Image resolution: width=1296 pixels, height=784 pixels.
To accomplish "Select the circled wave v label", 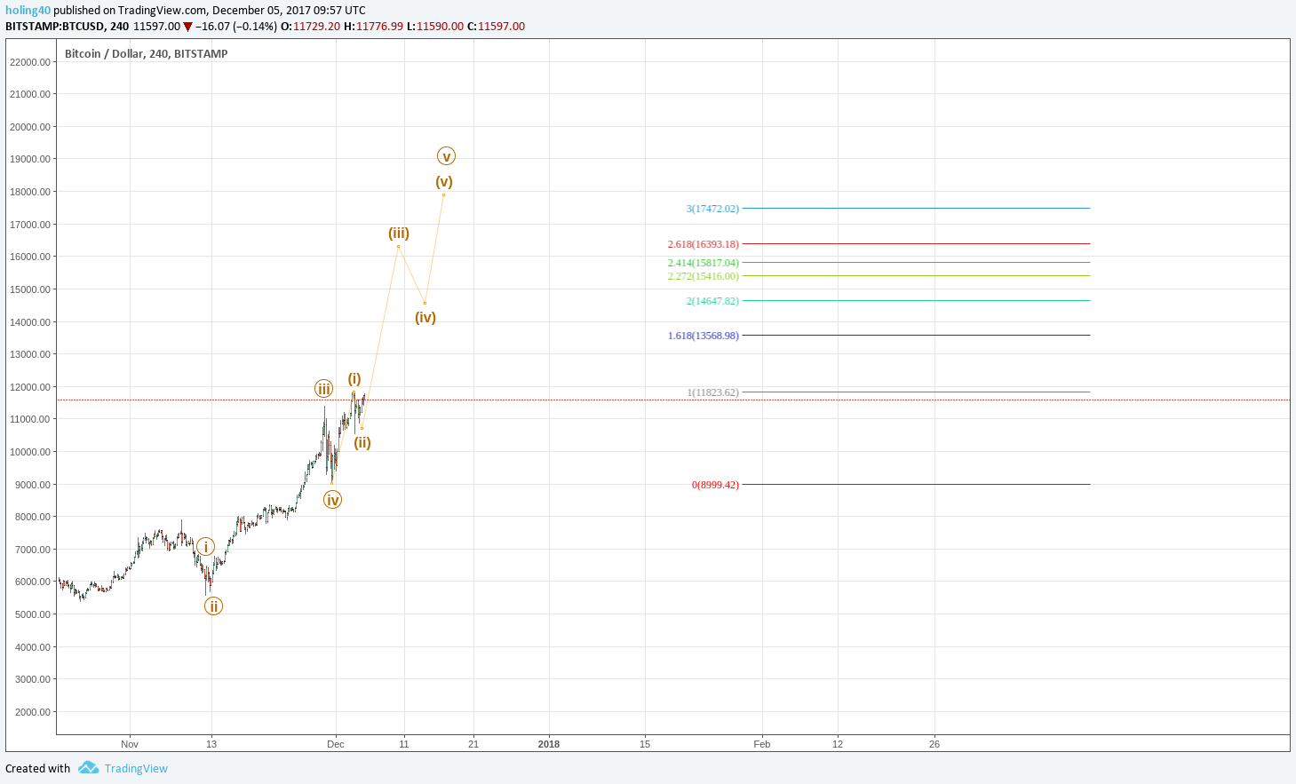I will (x=447, y=156).
